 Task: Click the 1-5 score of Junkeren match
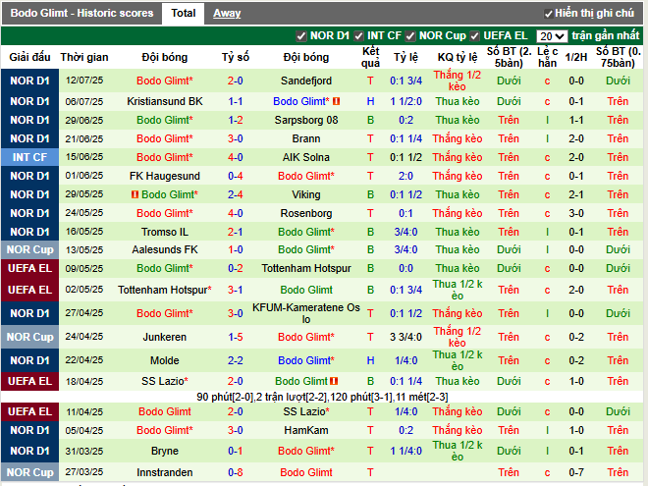[x=236, y=337]
